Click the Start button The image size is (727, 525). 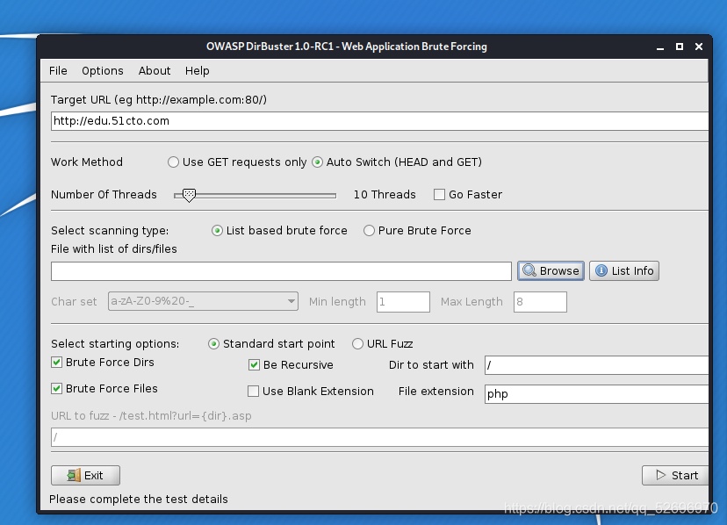pyautogui.click(x=675, y=475)
